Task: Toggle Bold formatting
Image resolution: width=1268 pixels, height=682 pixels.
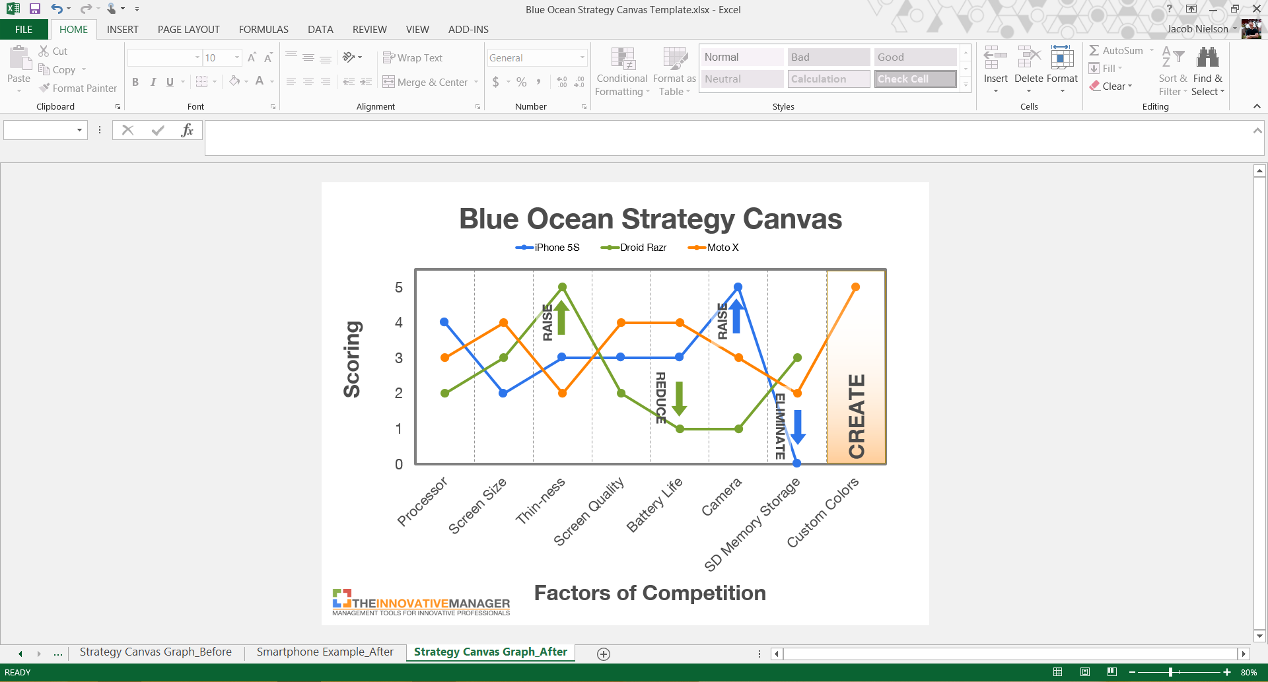Action: 135,82
